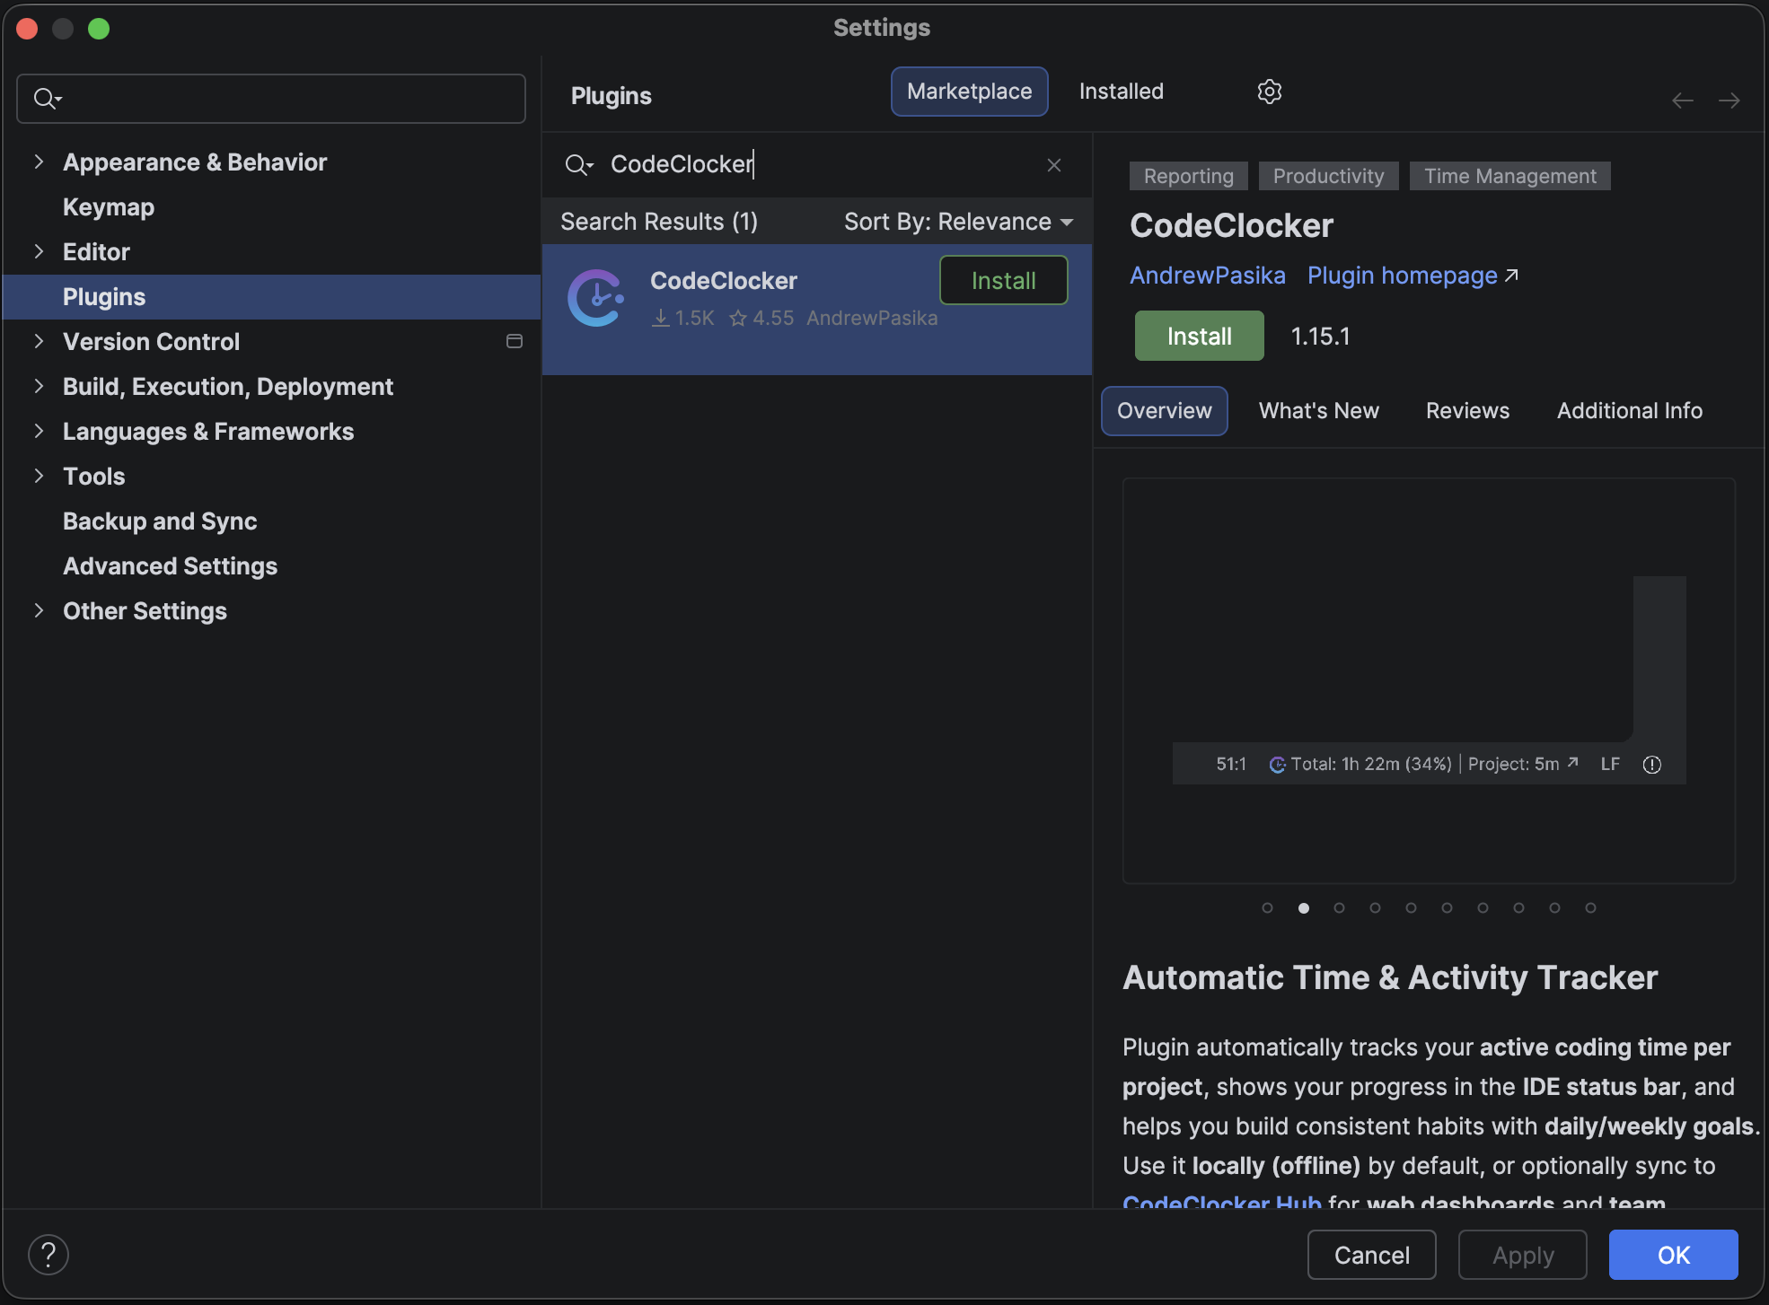Navigate forward using the right arrow icon

click(1730, 100)
